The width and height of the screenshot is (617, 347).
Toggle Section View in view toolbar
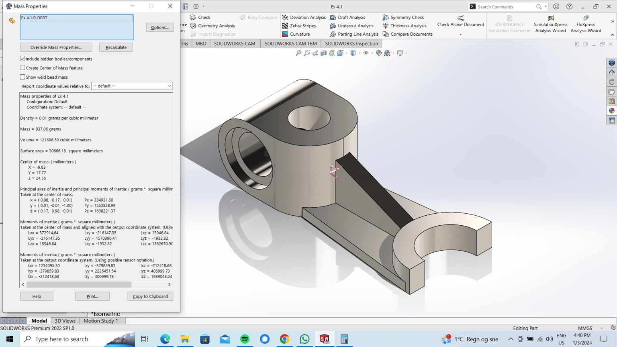324,53
